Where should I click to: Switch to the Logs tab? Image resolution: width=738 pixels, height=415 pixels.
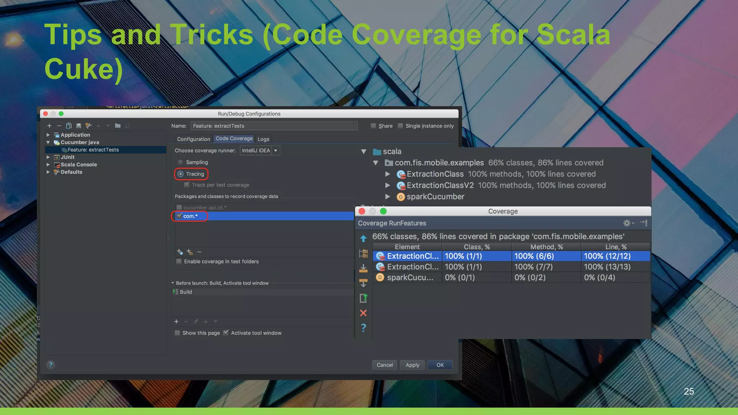pyautogui.click(x=263, y=139)
